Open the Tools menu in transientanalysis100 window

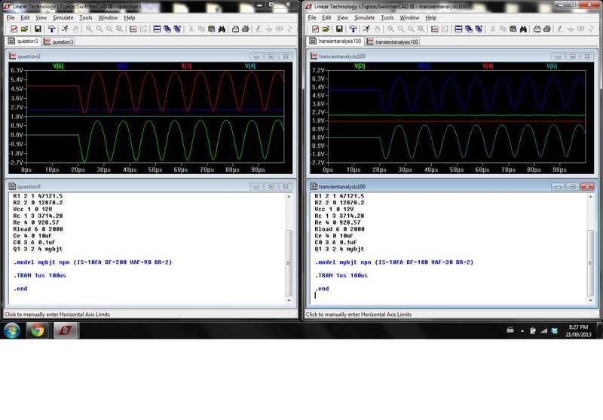click(387, 17)
